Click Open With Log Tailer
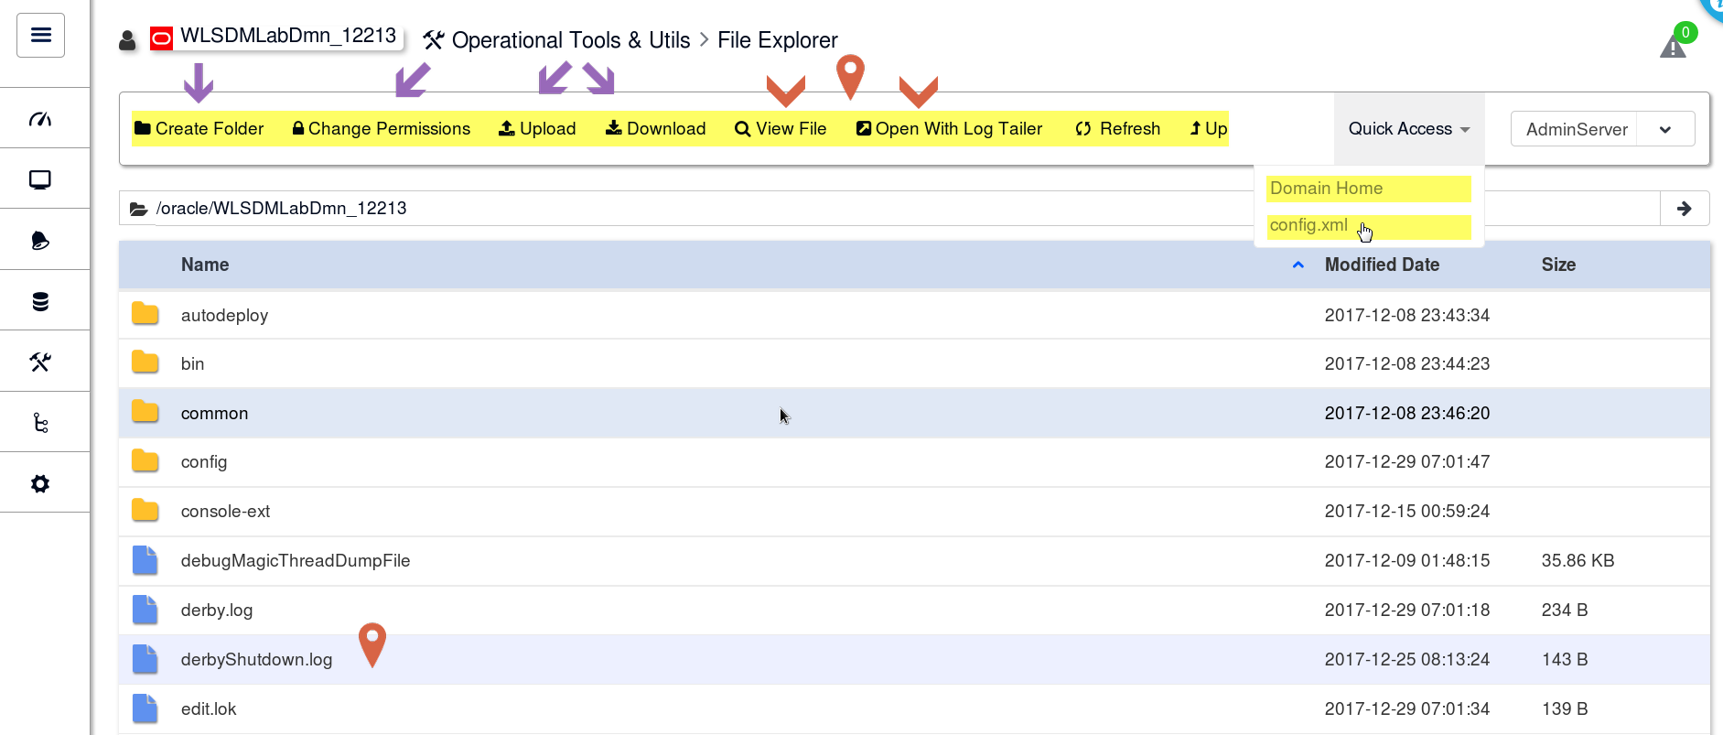This screenshot has height=735, width=1723. point(949,129)
